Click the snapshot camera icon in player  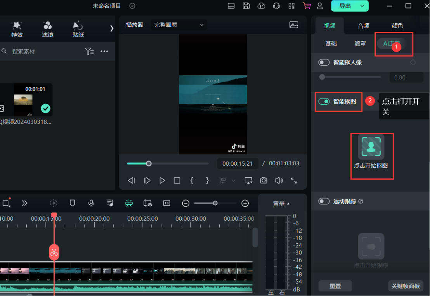tap(264, 180)
